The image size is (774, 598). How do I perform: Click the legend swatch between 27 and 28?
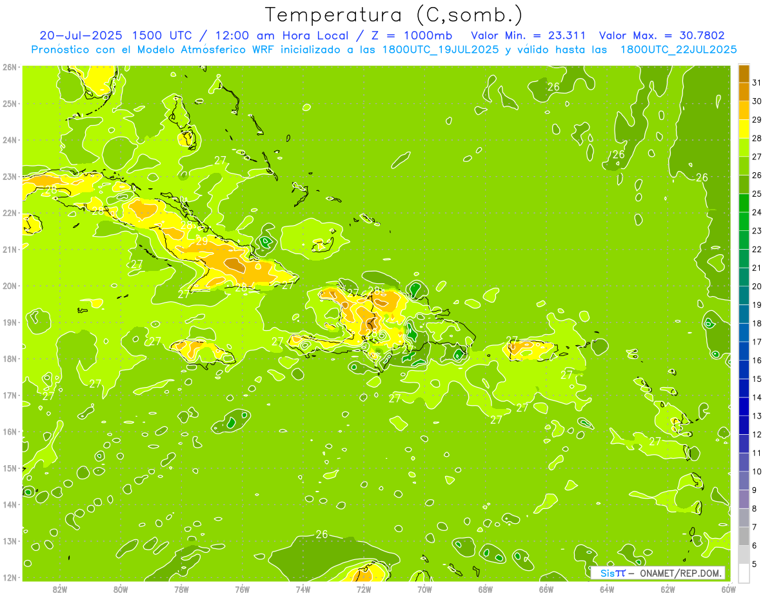pos(744,148)
